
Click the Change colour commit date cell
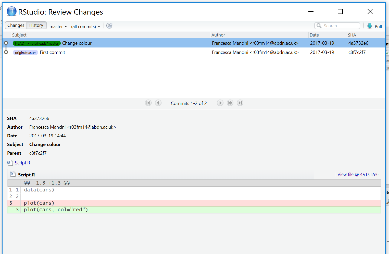click(x=322, y=43)
